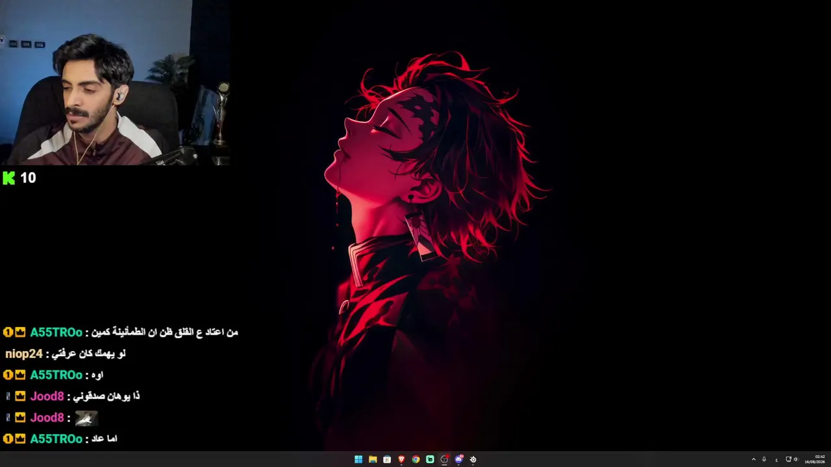Viewport: 831px width, 467px height.
Task: Open Discord from the taskbar
Action: tap(458, 459)
